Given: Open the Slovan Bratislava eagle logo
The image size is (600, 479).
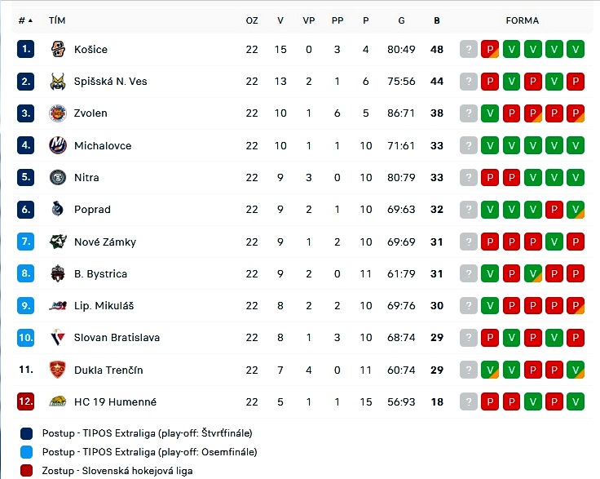Looking at the screenshot, I should click(58, 337).
